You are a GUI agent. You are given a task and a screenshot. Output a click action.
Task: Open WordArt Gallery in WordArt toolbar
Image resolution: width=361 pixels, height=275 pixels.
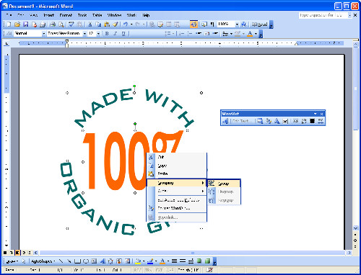(x=260, y=121)
